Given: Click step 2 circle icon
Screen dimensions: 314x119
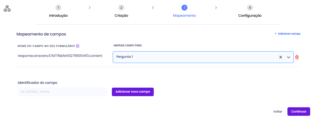Looking at the screenshot, I should pos(121,8).
